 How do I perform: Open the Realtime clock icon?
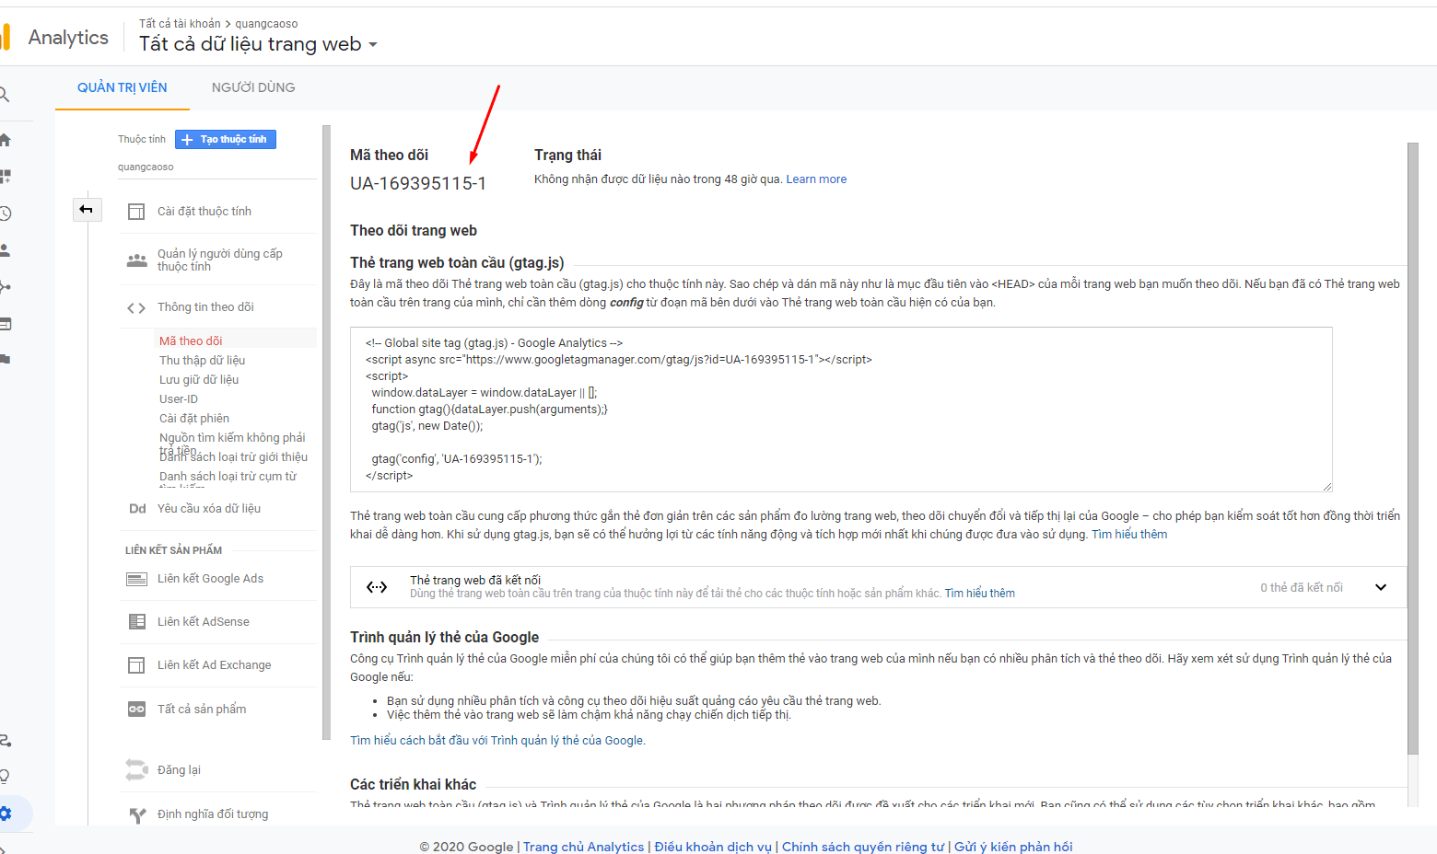[x=5, y=213]
